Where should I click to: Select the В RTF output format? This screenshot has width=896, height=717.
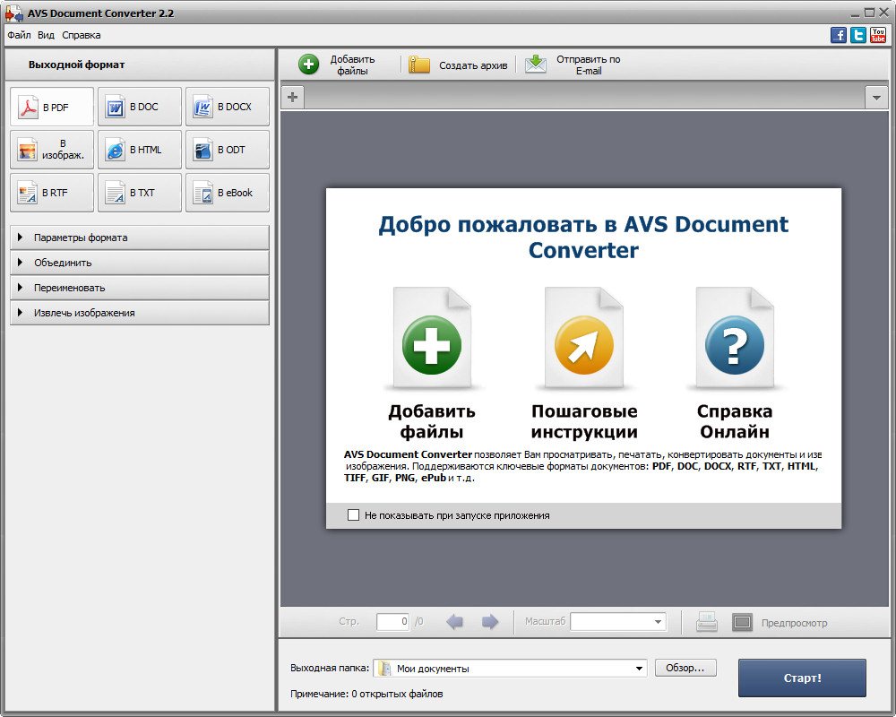(51, 193)
